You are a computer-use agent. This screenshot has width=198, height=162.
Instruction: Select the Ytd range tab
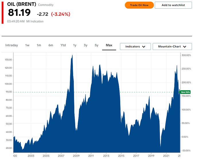click(x=63, y=45)
